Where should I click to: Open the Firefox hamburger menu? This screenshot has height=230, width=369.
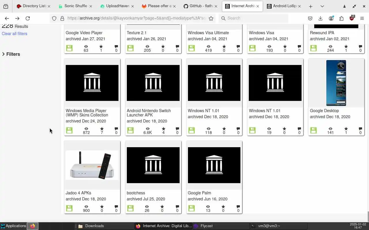click(x=362, y=18)
